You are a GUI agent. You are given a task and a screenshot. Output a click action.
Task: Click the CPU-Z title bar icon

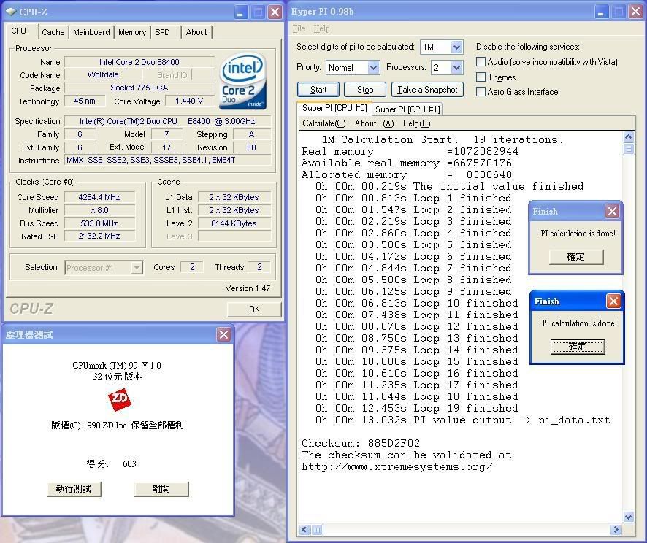pyautogui.click(x=11, y=12)
